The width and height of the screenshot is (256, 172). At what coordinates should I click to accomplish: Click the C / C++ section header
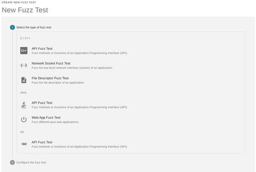(25, 38)
